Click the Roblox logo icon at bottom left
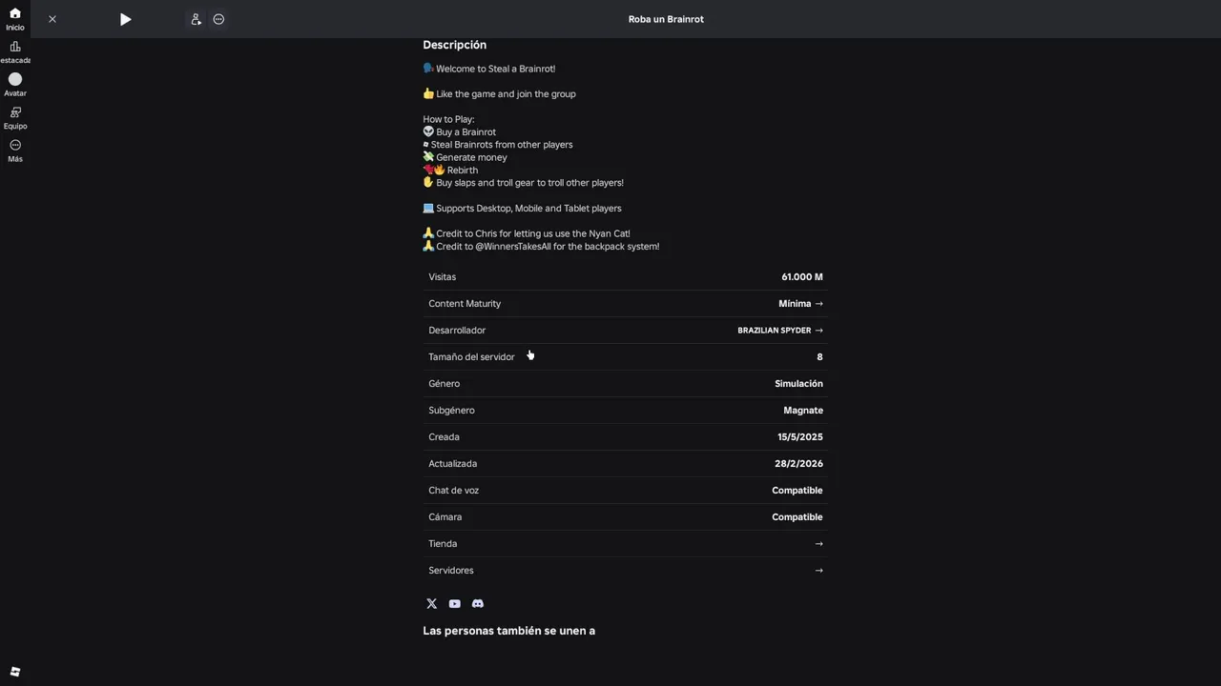Image resolution: width=1221 pixels, height=686 pixels. click(x=15, y=672)
